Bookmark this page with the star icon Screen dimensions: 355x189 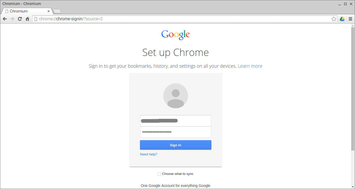tap(334, 19)
